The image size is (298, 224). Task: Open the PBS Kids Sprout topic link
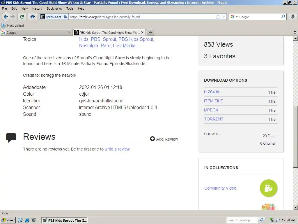click(x=136, y=39)
